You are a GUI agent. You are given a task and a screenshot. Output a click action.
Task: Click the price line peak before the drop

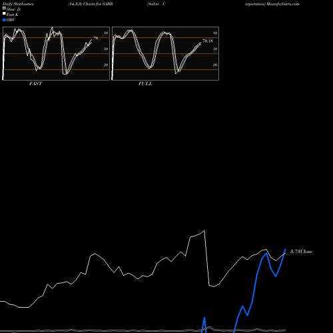tap(204, 230)
